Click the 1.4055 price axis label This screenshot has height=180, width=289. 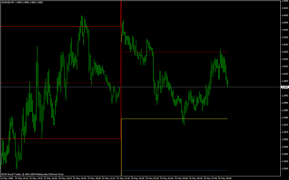click(x=285, y=8)
